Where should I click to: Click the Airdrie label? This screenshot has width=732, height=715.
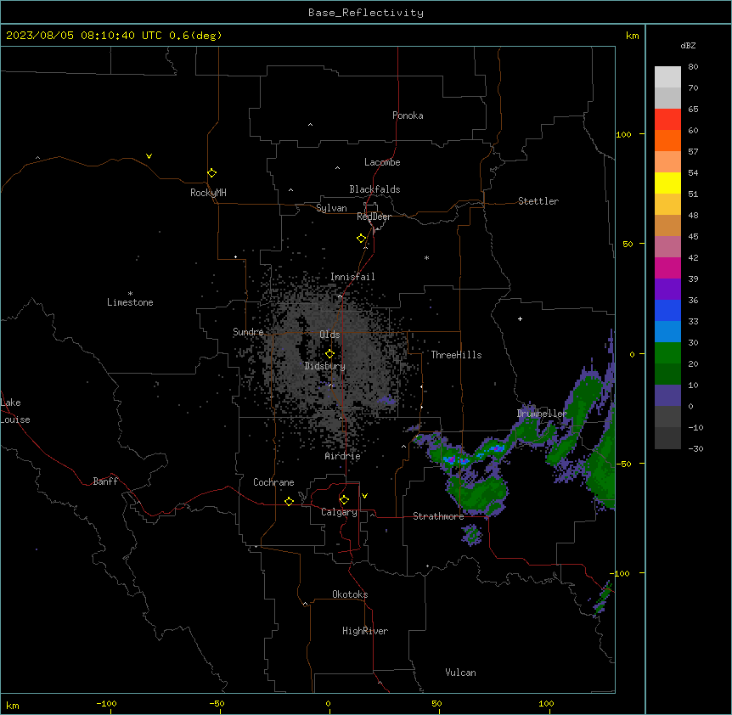342,456
